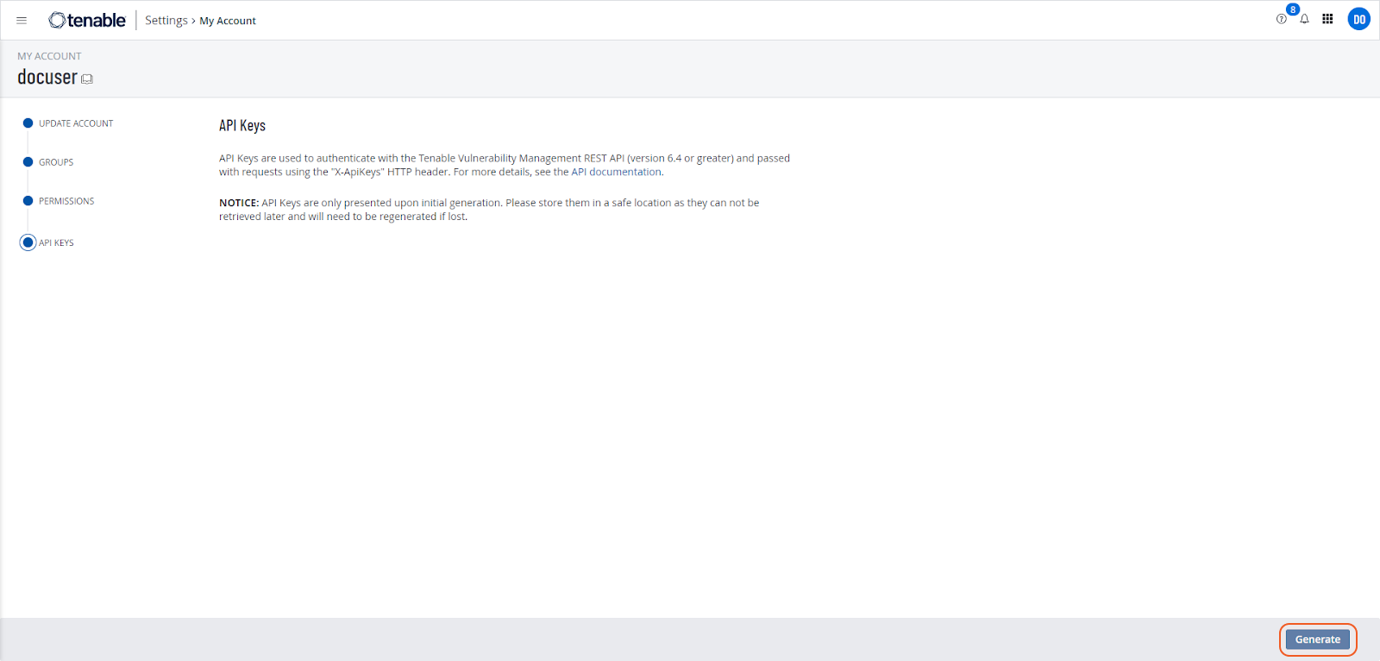Switch to the Groups section label
This screenshot has width=1380, height=661.
point(56,162)
